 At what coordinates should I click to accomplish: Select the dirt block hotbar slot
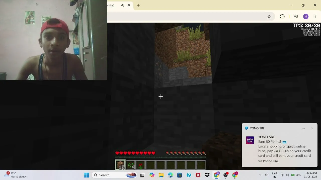click(120, 165)
